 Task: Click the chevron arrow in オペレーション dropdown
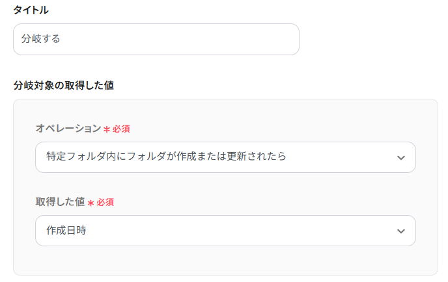(x=401, y=158)
